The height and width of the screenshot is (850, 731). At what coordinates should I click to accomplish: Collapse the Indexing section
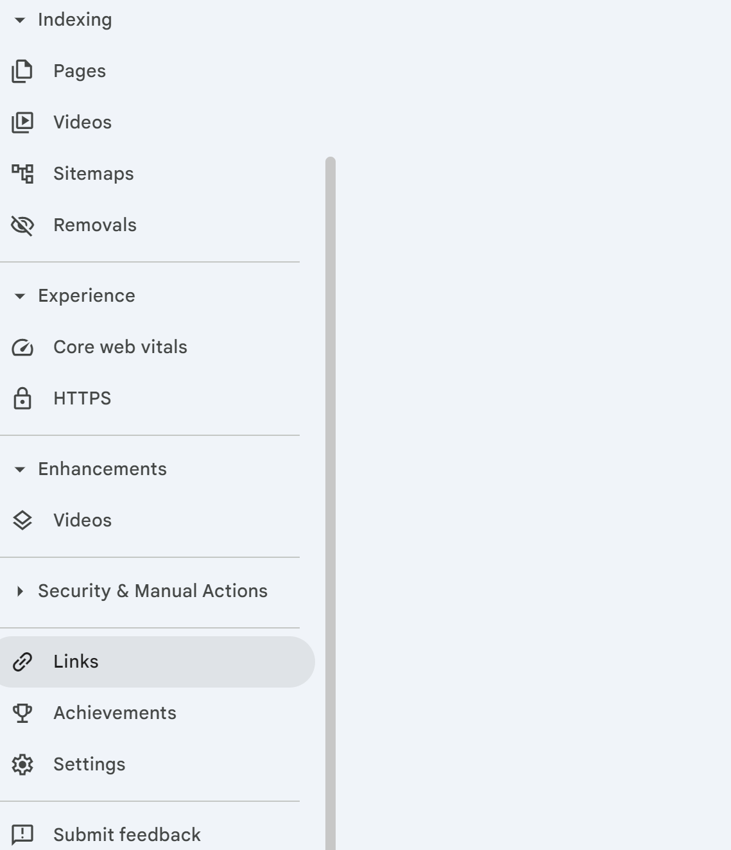pyautogui.click(x=20, y=21)
